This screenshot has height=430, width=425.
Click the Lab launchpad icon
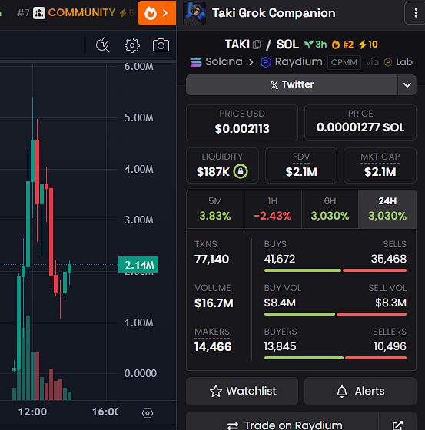pyautogui.click(x=388, y=62)
